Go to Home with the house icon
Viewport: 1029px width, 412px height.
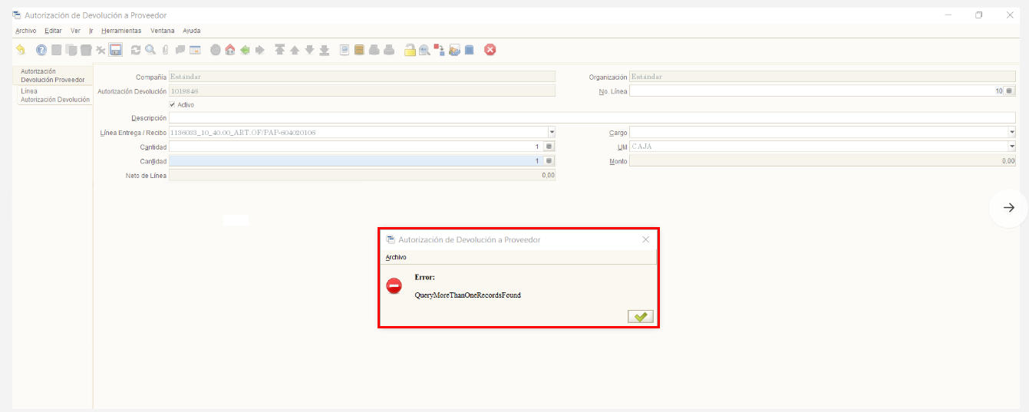click(x=230, y=50)
